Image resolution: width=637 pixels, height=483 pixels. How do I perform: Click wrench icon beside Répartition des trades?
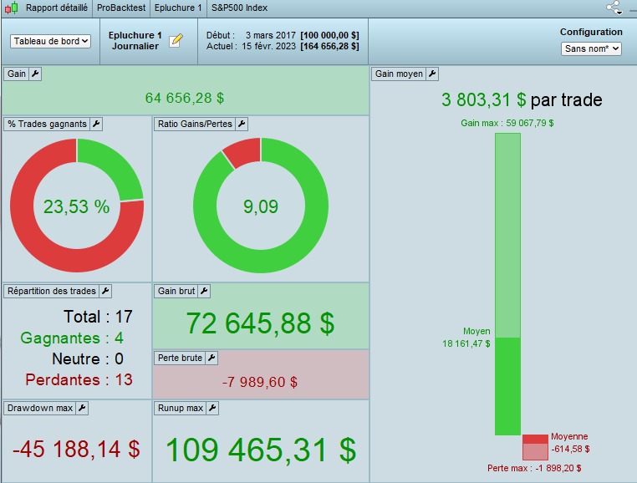point(105,291)
